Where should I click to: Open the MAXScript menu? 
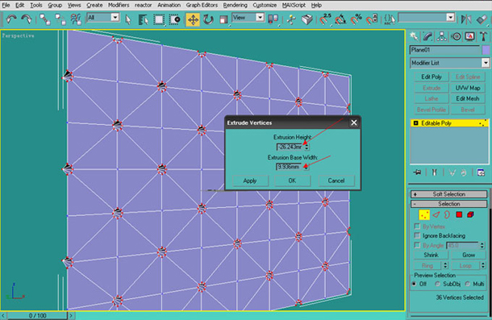click(294, 5)
